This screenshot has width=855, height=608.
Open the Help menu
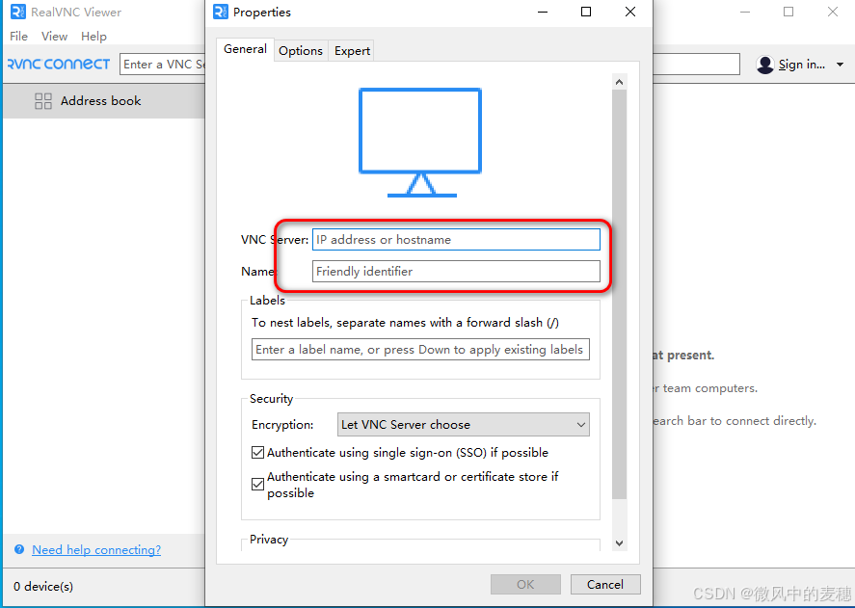coord(94,36)
